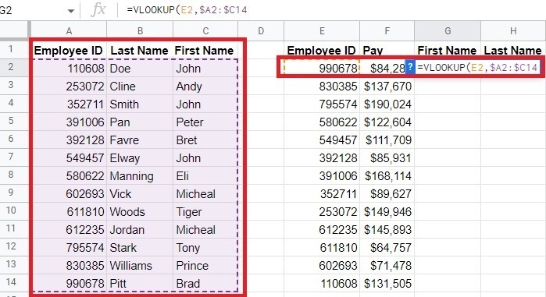Select column G header

448,31
